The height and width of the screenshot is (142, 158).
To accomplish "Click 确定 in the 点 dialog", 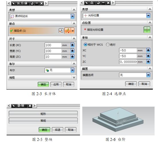I will (131, 84).
